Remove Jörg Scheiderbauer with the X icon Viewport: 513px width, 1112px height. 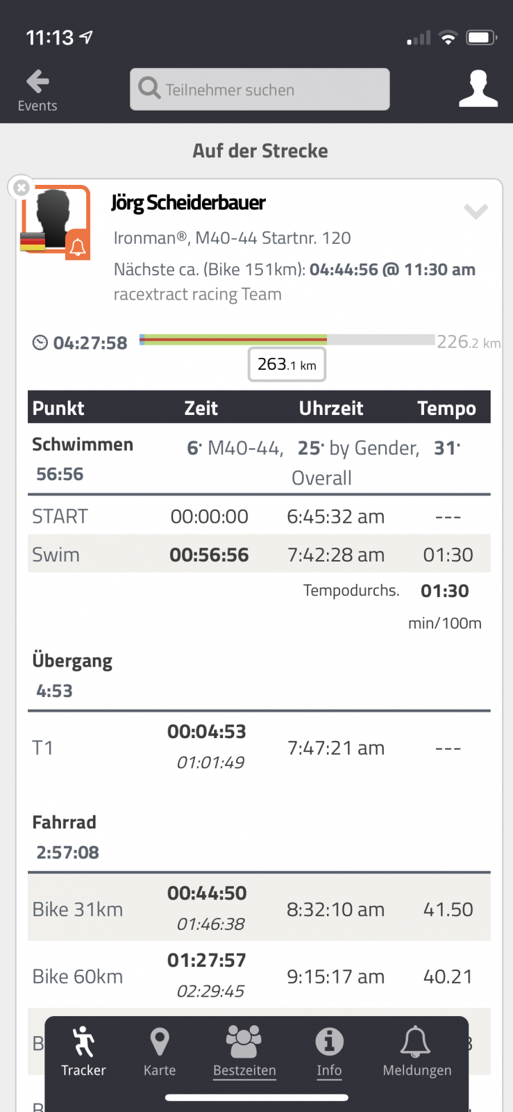(x=22, y=188)
